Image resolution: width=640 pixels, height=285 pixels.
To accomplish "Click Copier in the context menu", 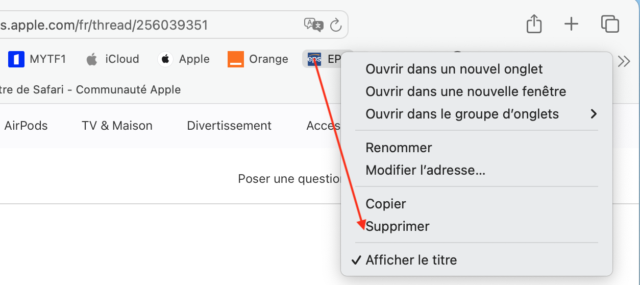I will [386, 204].
